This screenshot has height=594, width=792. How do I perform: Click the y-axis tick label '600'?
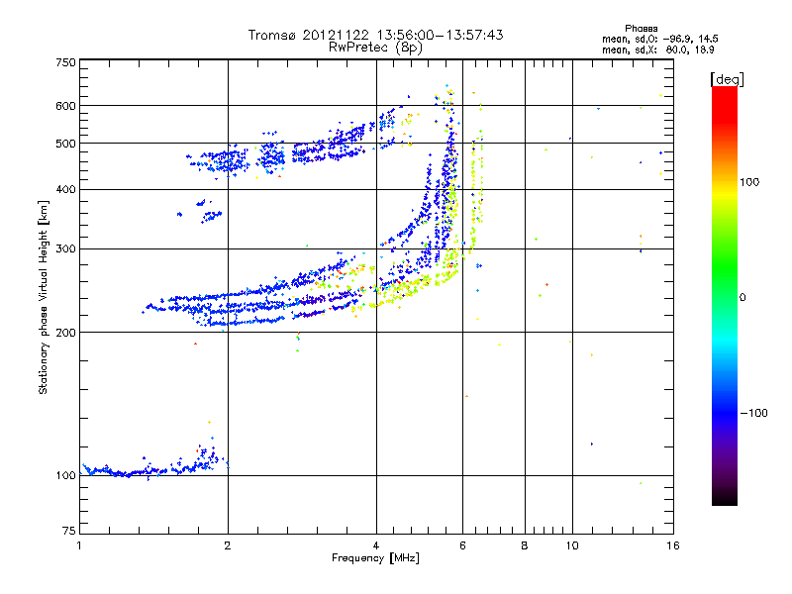click(65, 106)
